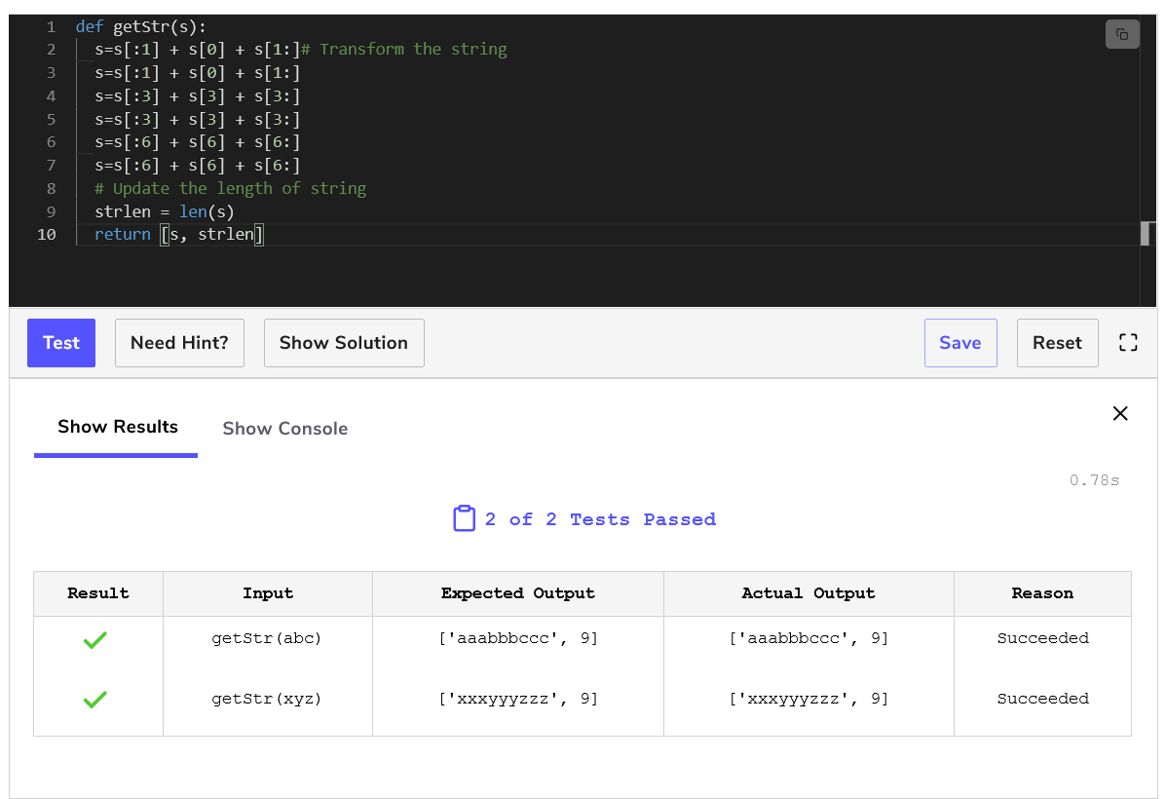Viewport: 1166px width, 799px height.
Task: Toggle fullscreen editor mode icon
Action: [1128, 343]
